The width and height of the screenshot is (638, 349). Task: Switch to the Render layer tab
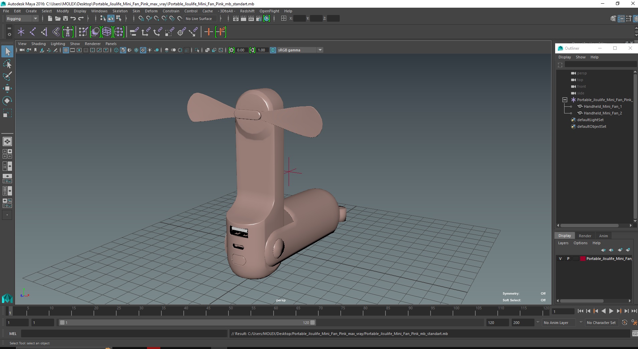[x=585, y=236]
